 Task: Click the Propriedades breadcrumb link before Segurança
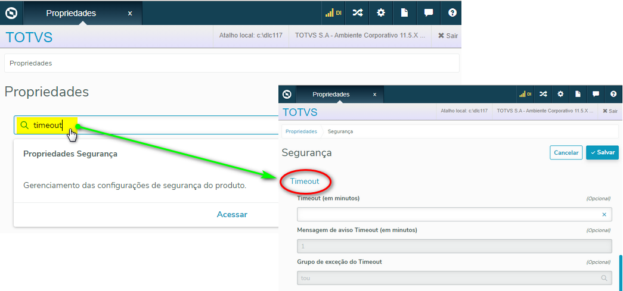pos(301,131)
